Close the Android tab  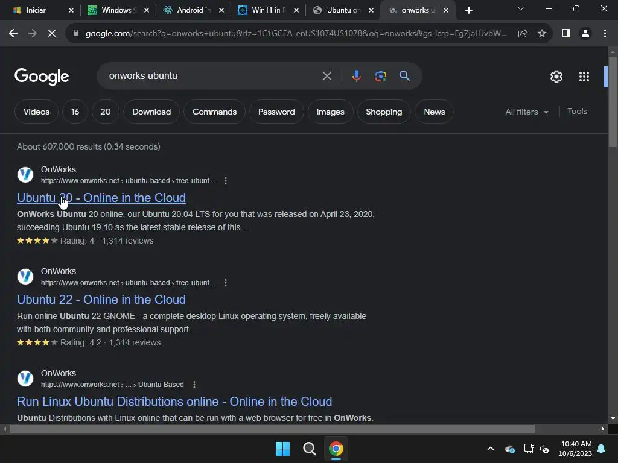(x=221, y=10)
